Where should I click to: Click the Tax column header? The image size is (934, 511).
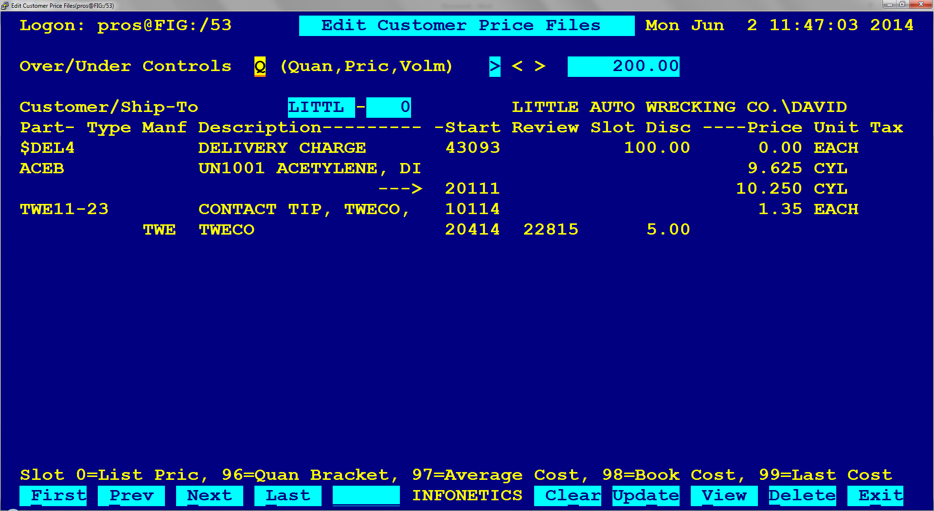(x=886, y=128)
